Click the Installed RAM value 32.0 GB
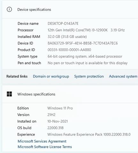 coord(67,37)
